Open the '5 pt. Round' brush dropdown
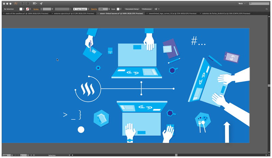The height and width of the screenshot is (158, 272). click(88, 9)
